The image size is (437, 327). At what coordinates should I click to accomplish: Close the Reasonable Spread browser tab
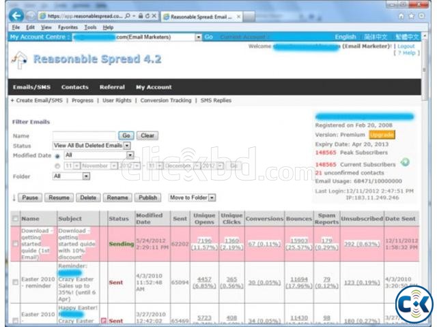point(238,16)
